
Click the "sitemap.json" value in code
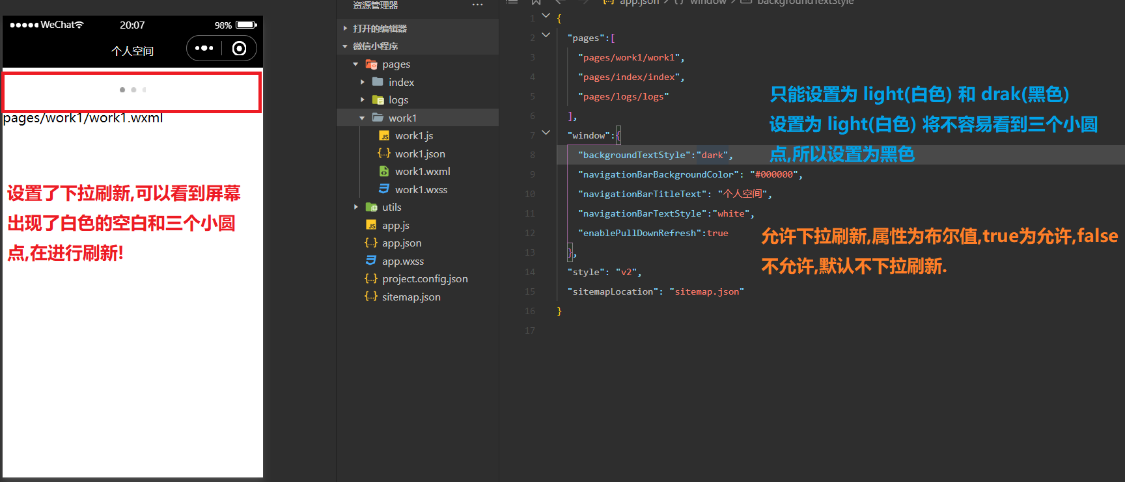706,291
